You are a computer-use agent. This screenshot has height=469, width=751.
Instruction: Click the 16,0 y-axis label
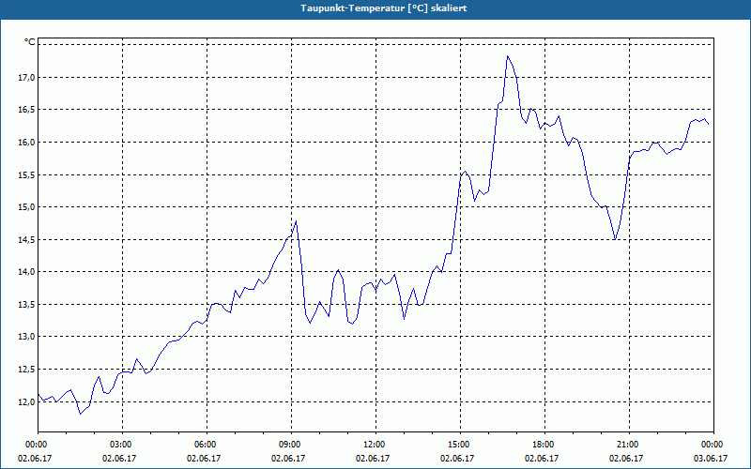(26, 143)
